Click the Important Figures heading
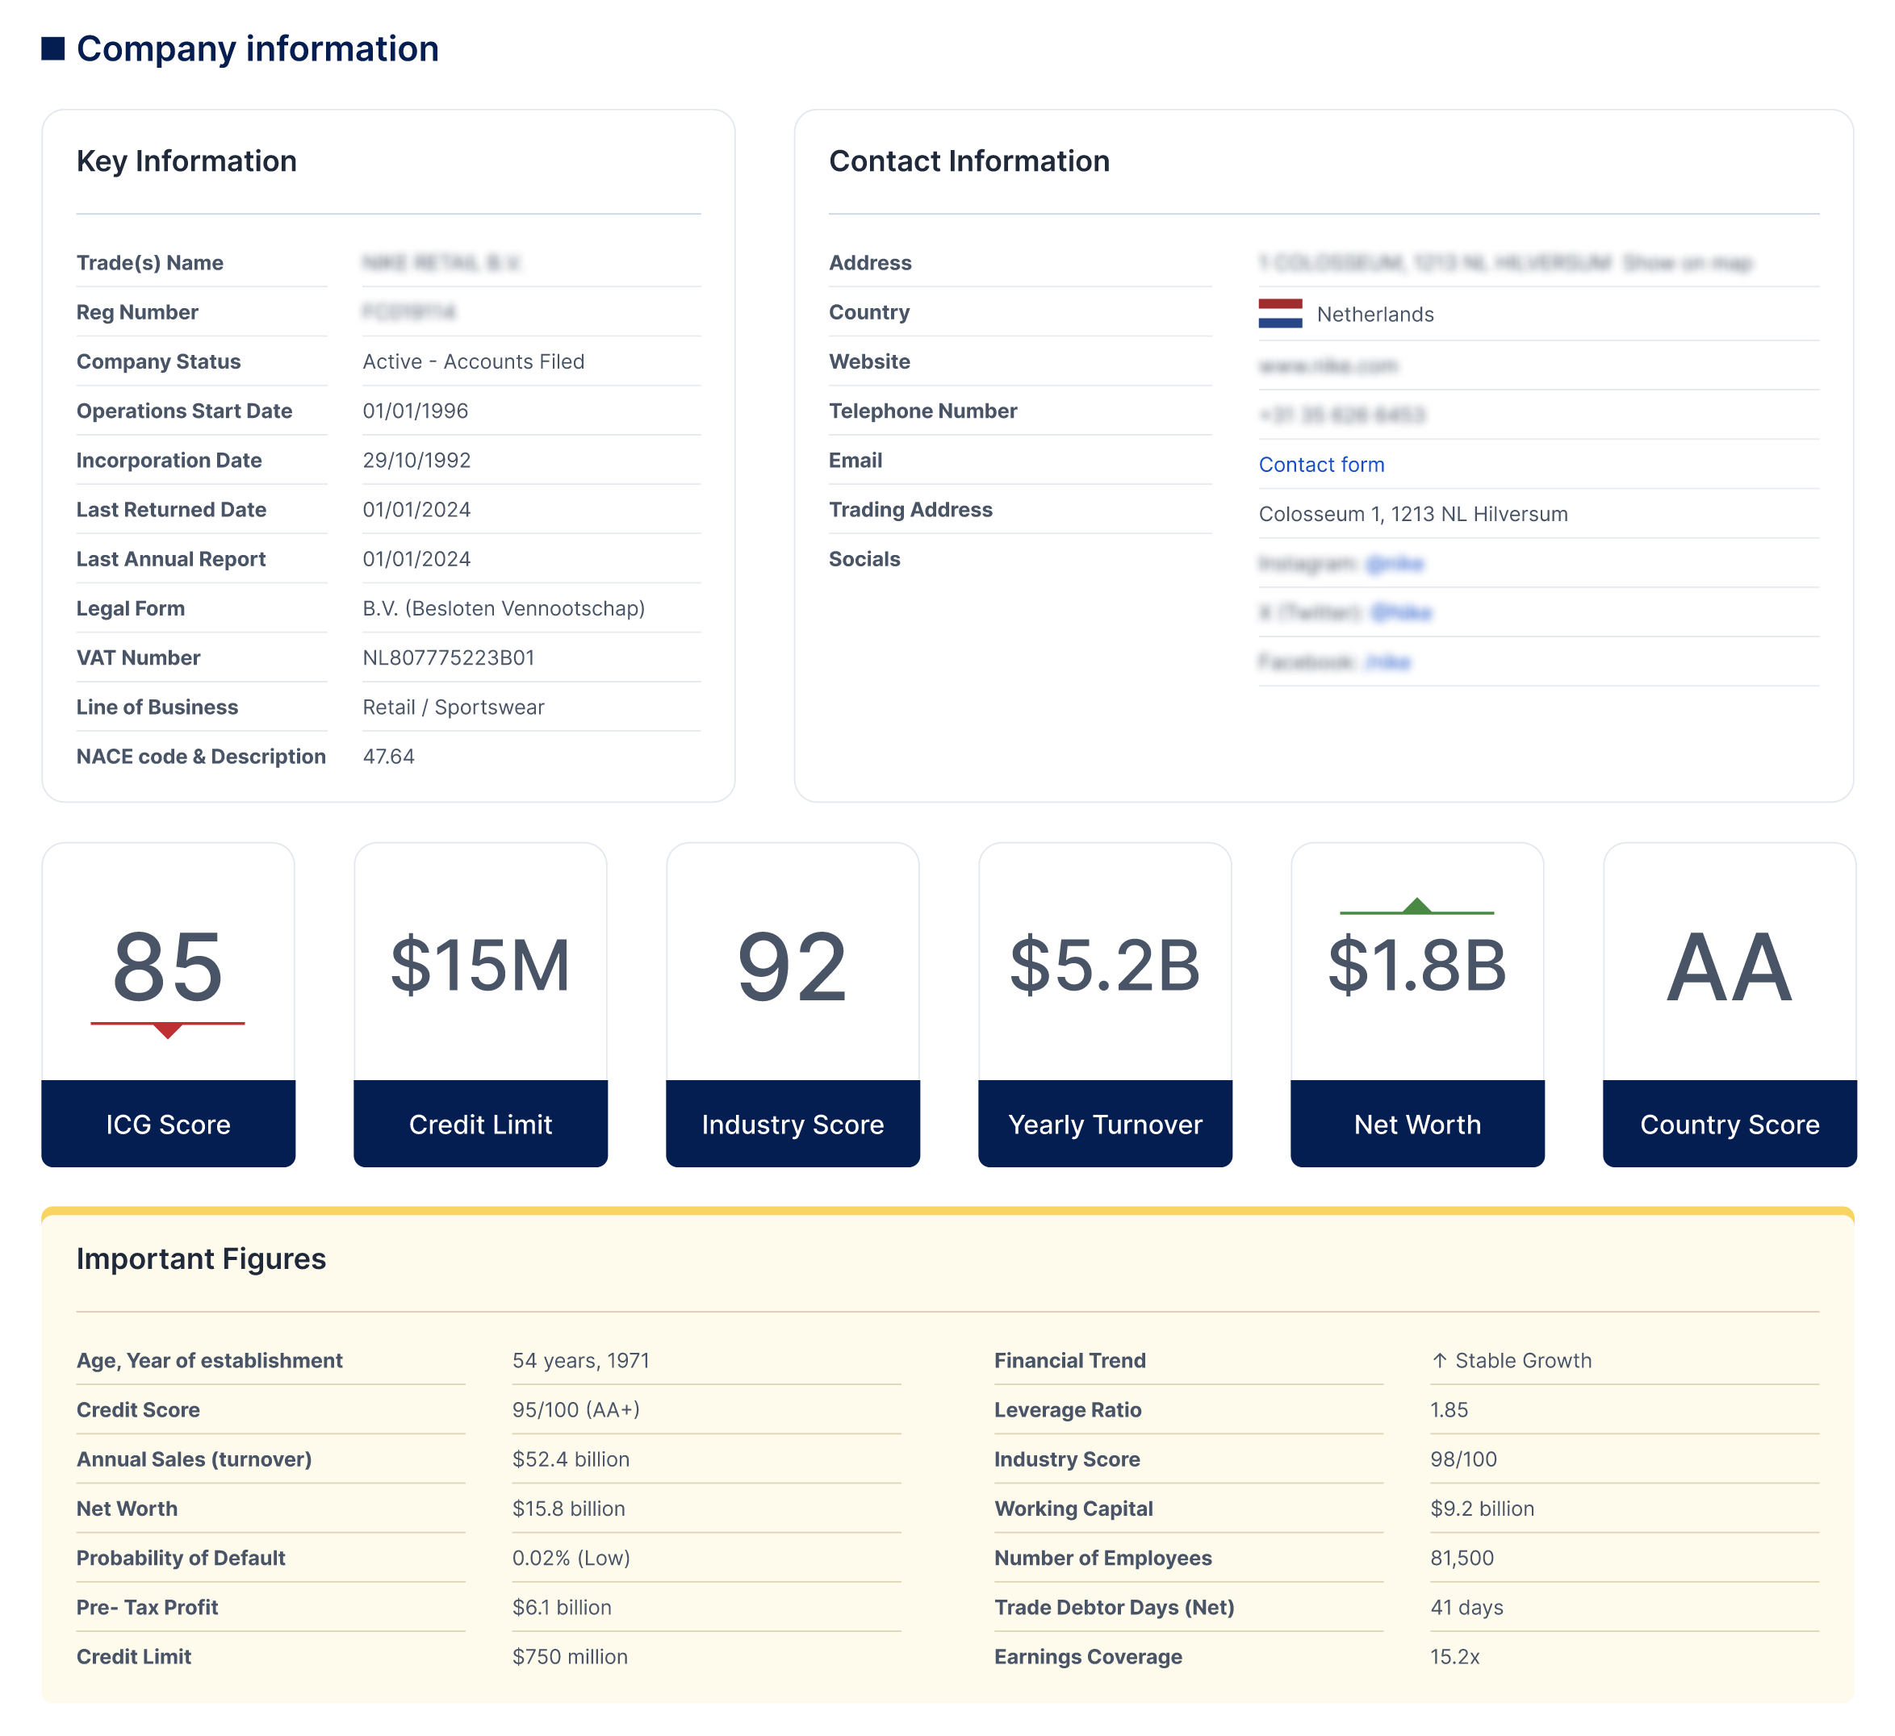This screenshot has height=1736, width=1895. click(x=201, y=1258)
